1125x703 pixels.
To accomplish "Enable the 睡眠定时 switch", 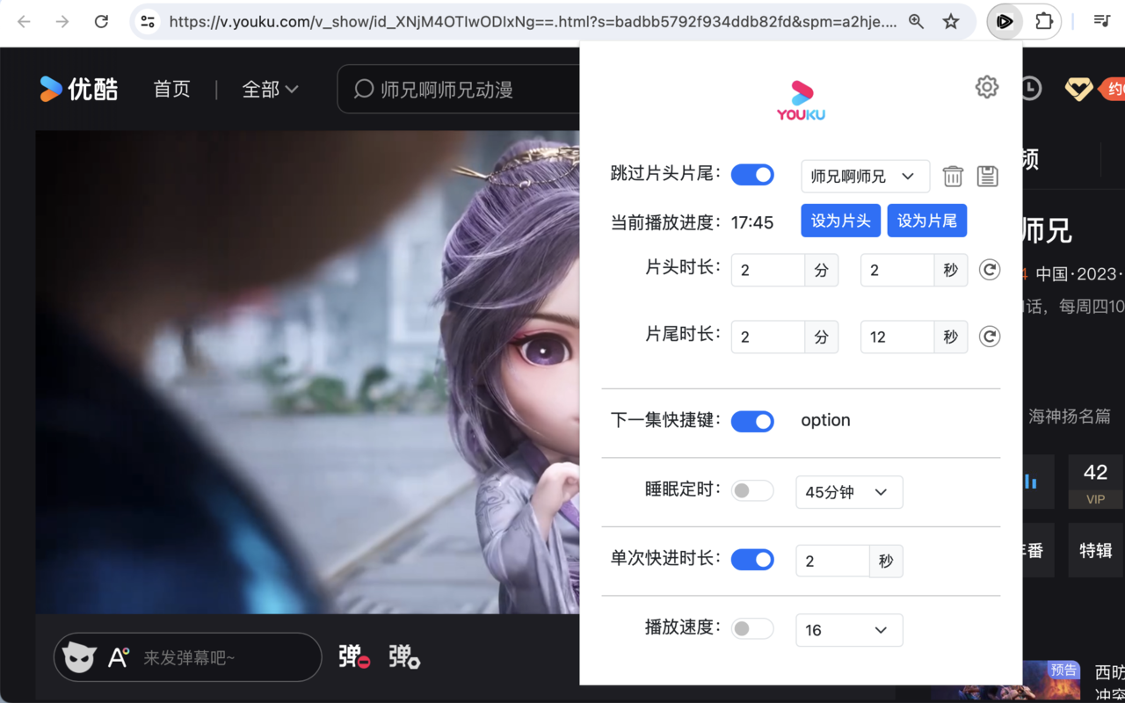I will [x=752, y=491].
